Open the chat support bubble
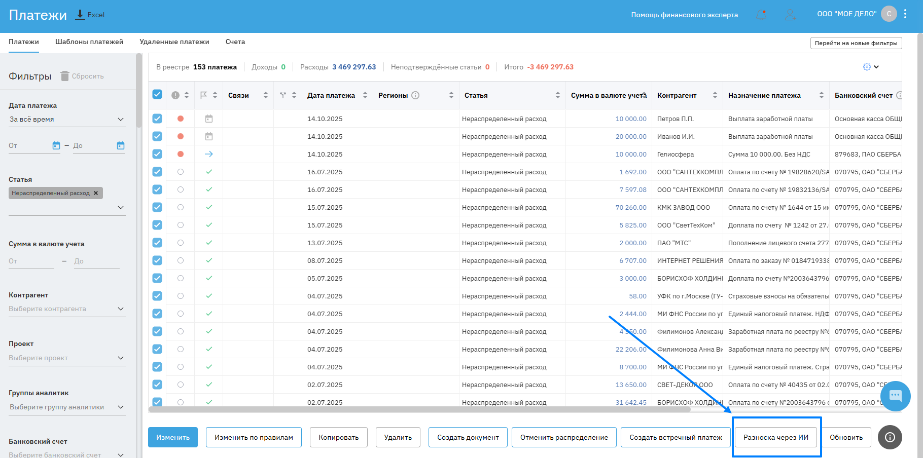Image resolution: width=923 pixels, height=458 pixels. (895, 396)
